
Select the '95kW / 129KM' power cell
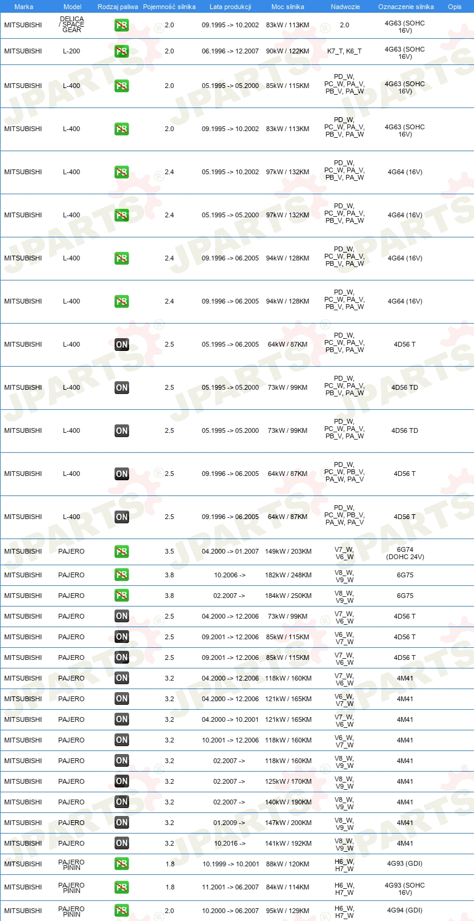click(288, 911)
